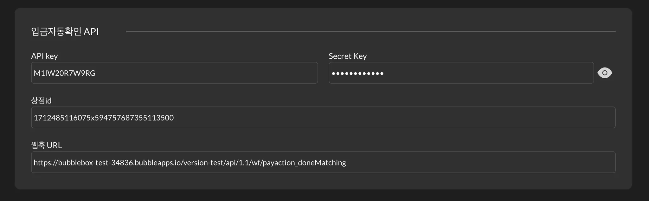649x201 pixels.
Task: Click the M1IW20R7W9RG key text
Action: [65, 73]
